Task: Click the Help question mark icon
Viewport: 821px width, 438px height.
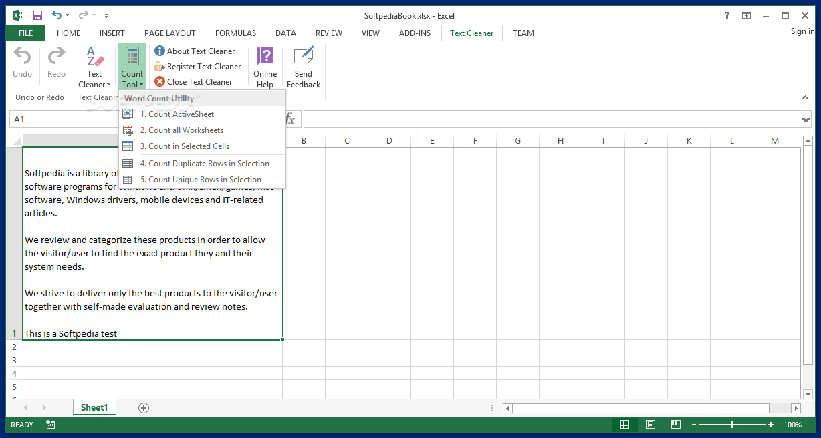Action: (x=727, y=15)
